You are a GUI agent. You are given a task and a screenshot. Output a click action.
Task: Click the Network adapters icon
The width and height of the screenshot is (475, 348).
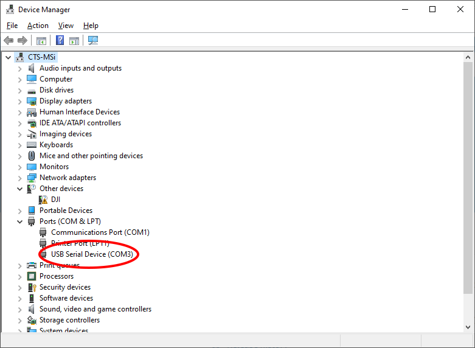pos(32,178)
